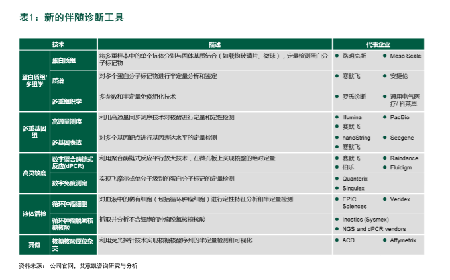The width and height of the screenshot is (450, 280).
Task: Select the PacBio company entry
Action: pos(400,117)
